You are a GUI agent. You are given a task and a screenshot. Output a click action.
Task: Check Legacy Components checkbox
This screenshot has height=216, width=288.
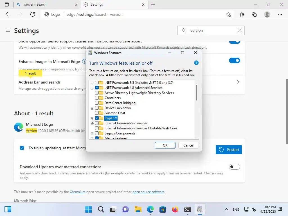[97, 133]
